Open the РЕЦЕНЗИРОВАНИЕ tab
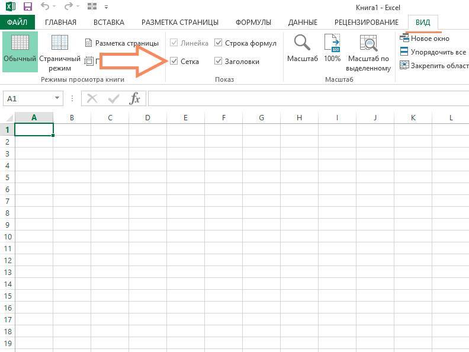Viewport: 469px width, 352px height. click(367, 23)
